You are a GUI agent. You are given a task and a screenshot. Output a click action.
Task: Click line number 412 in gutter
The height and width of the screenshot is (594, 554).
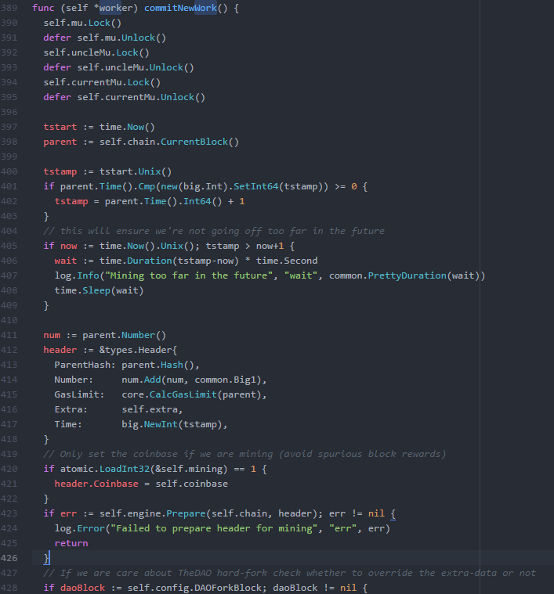9,350
